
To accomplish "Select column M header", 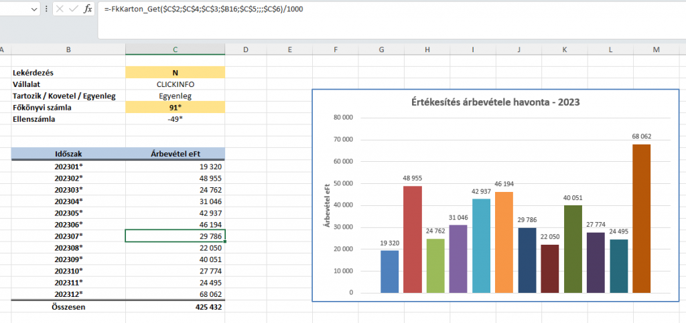I will click(656, 49).
